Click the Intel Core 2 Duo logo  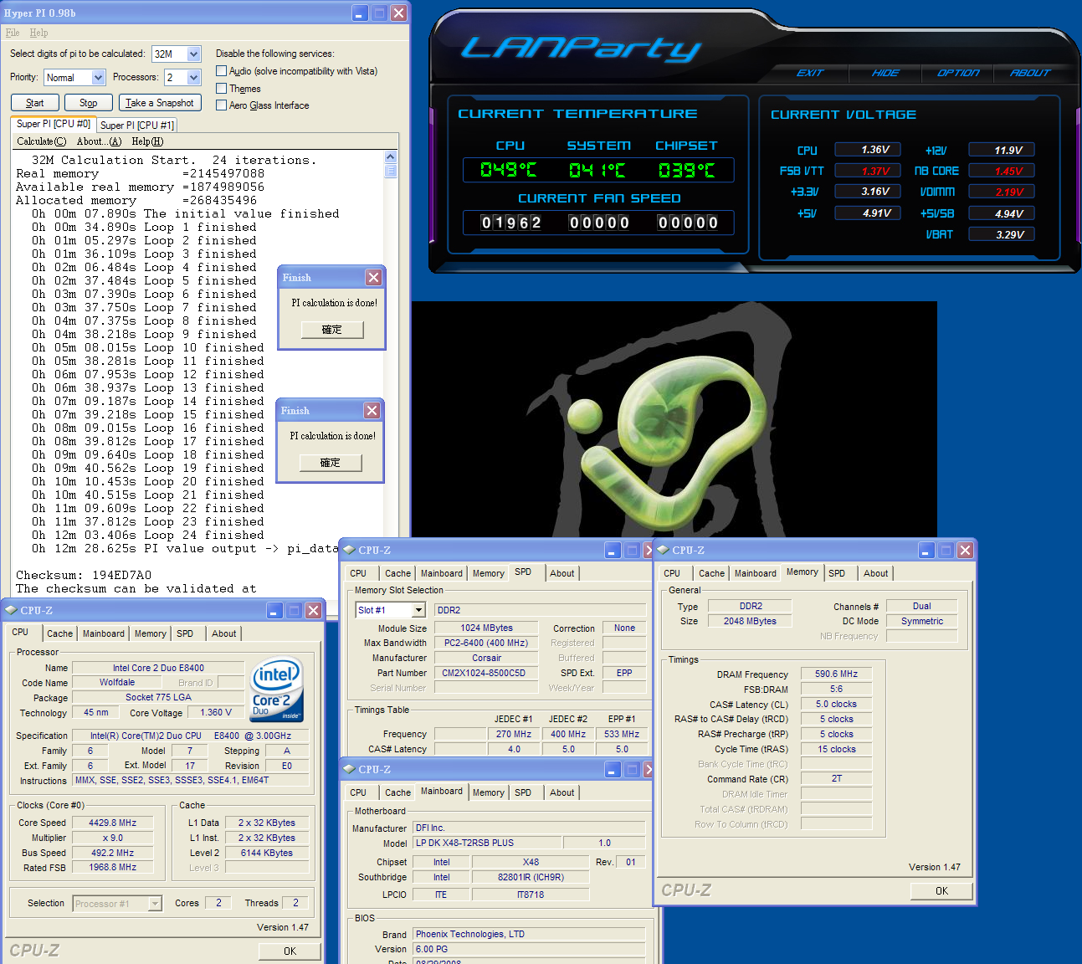[276, 689]
